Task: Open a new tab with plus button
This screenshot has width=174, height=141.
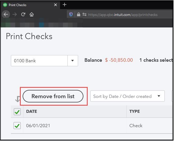Action: click(x=65, y=5)
